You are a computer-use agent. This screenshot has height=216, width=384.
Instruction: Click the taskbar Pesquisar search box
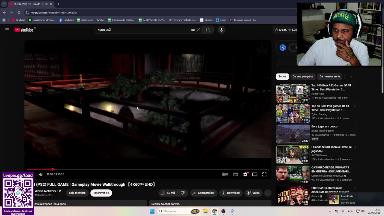point(179,211)
